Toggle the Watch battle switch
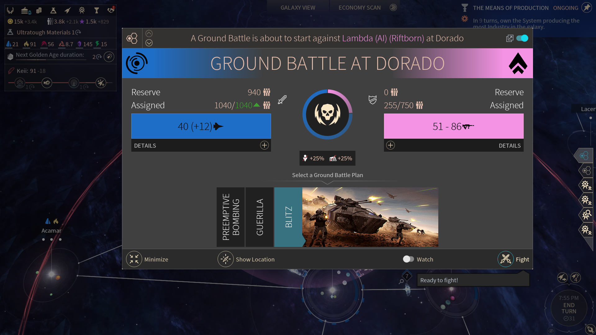 [408, 259]
